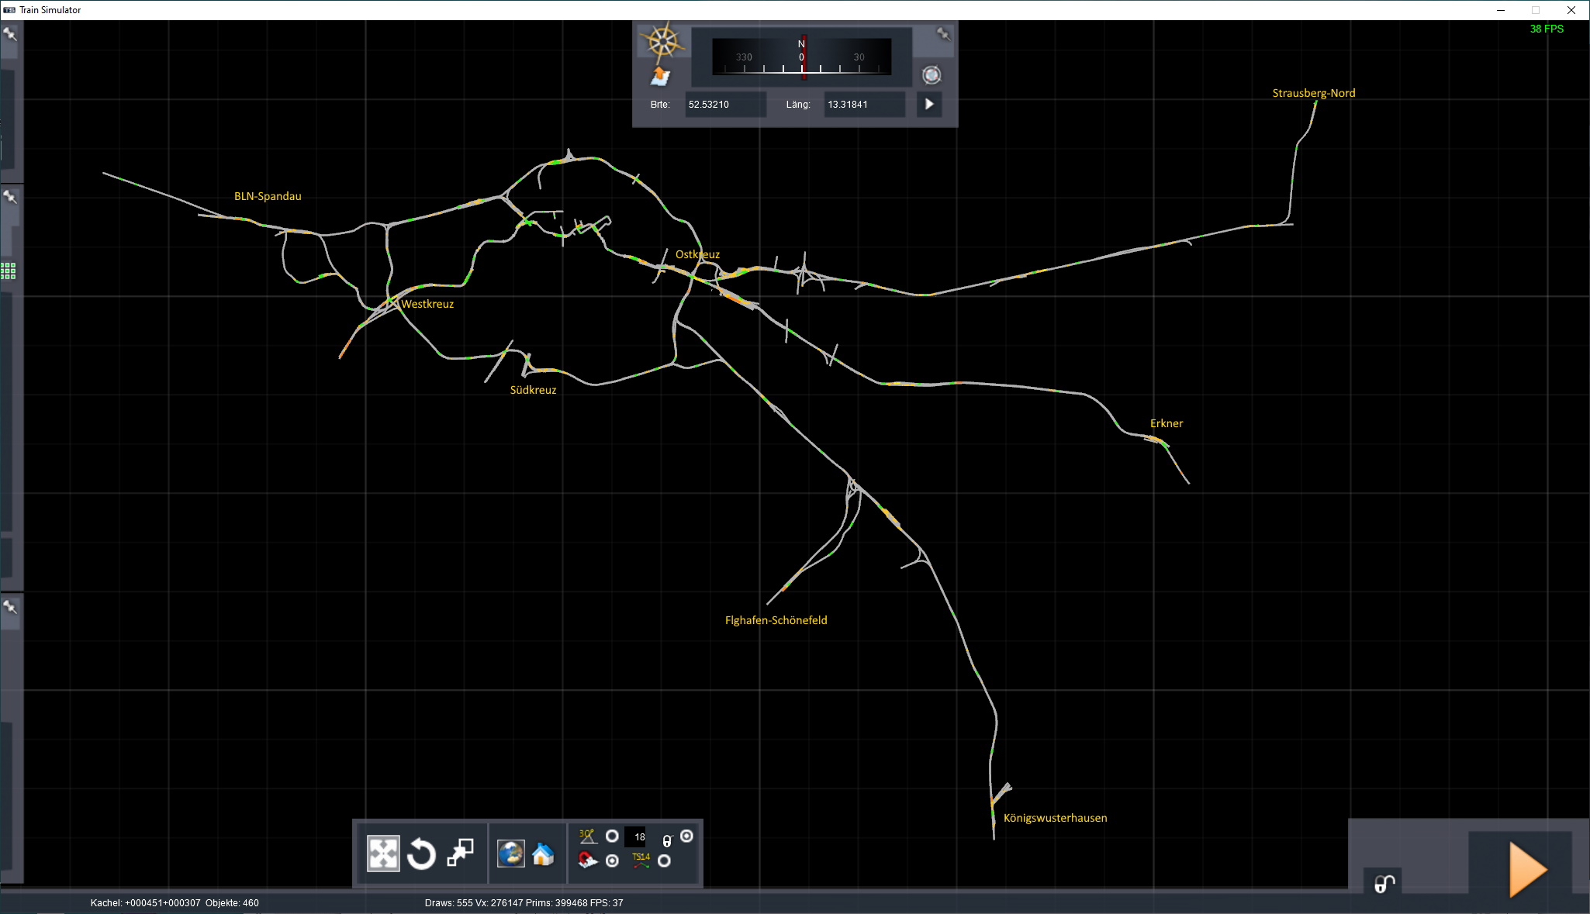Toggle the magnet terrain snap radio button

tap(612, 861)
